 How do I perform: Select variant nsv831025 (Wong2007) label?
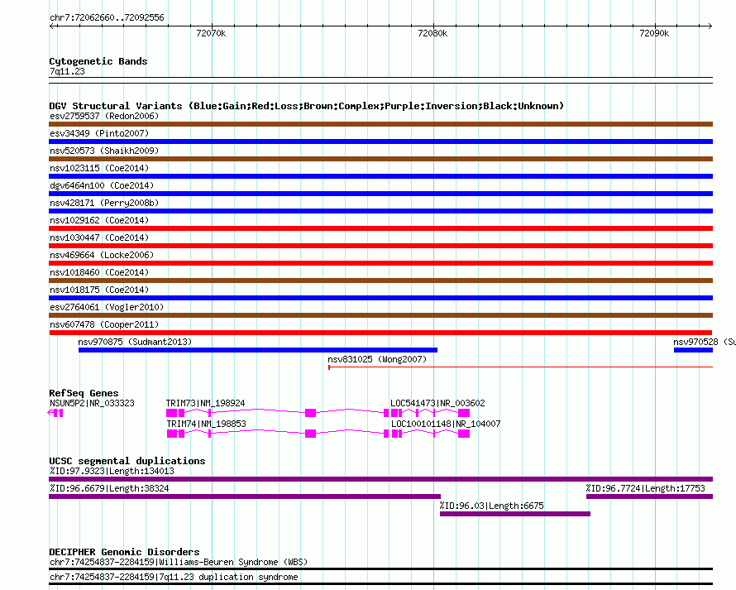click(x=377, y=359)
